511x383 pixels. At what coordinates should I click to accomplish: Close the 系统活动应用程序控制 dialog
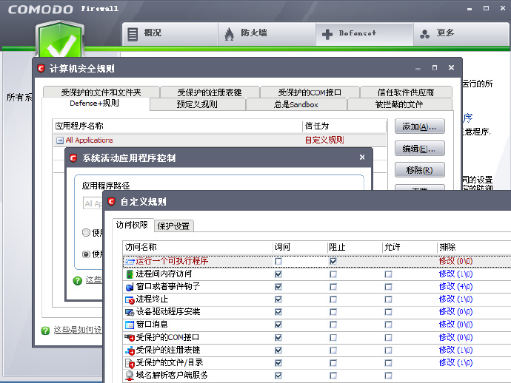pyautogui.click(x=362, y=157)
